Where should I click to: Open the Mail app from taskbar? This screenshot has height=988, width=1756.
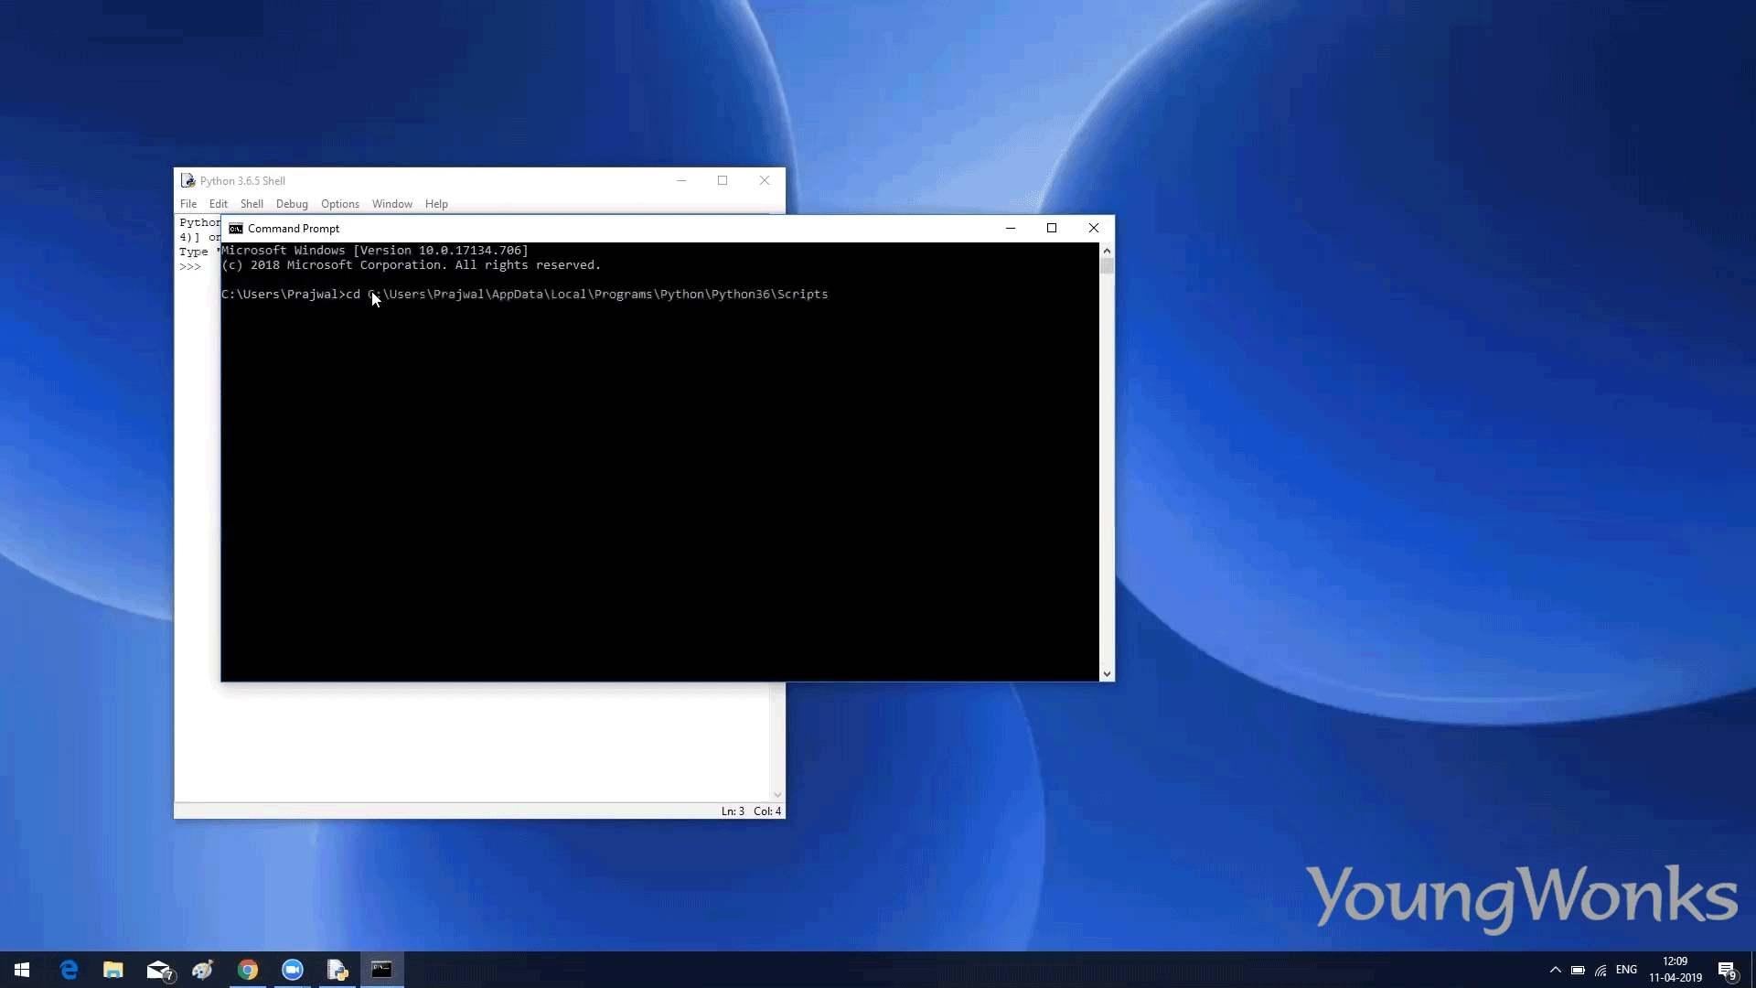(158, 970)
